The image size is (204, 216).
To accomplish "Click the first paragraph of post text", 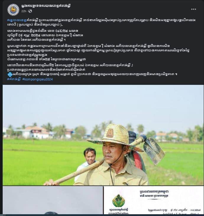I will pyautogui.click(x=101, y=22).
